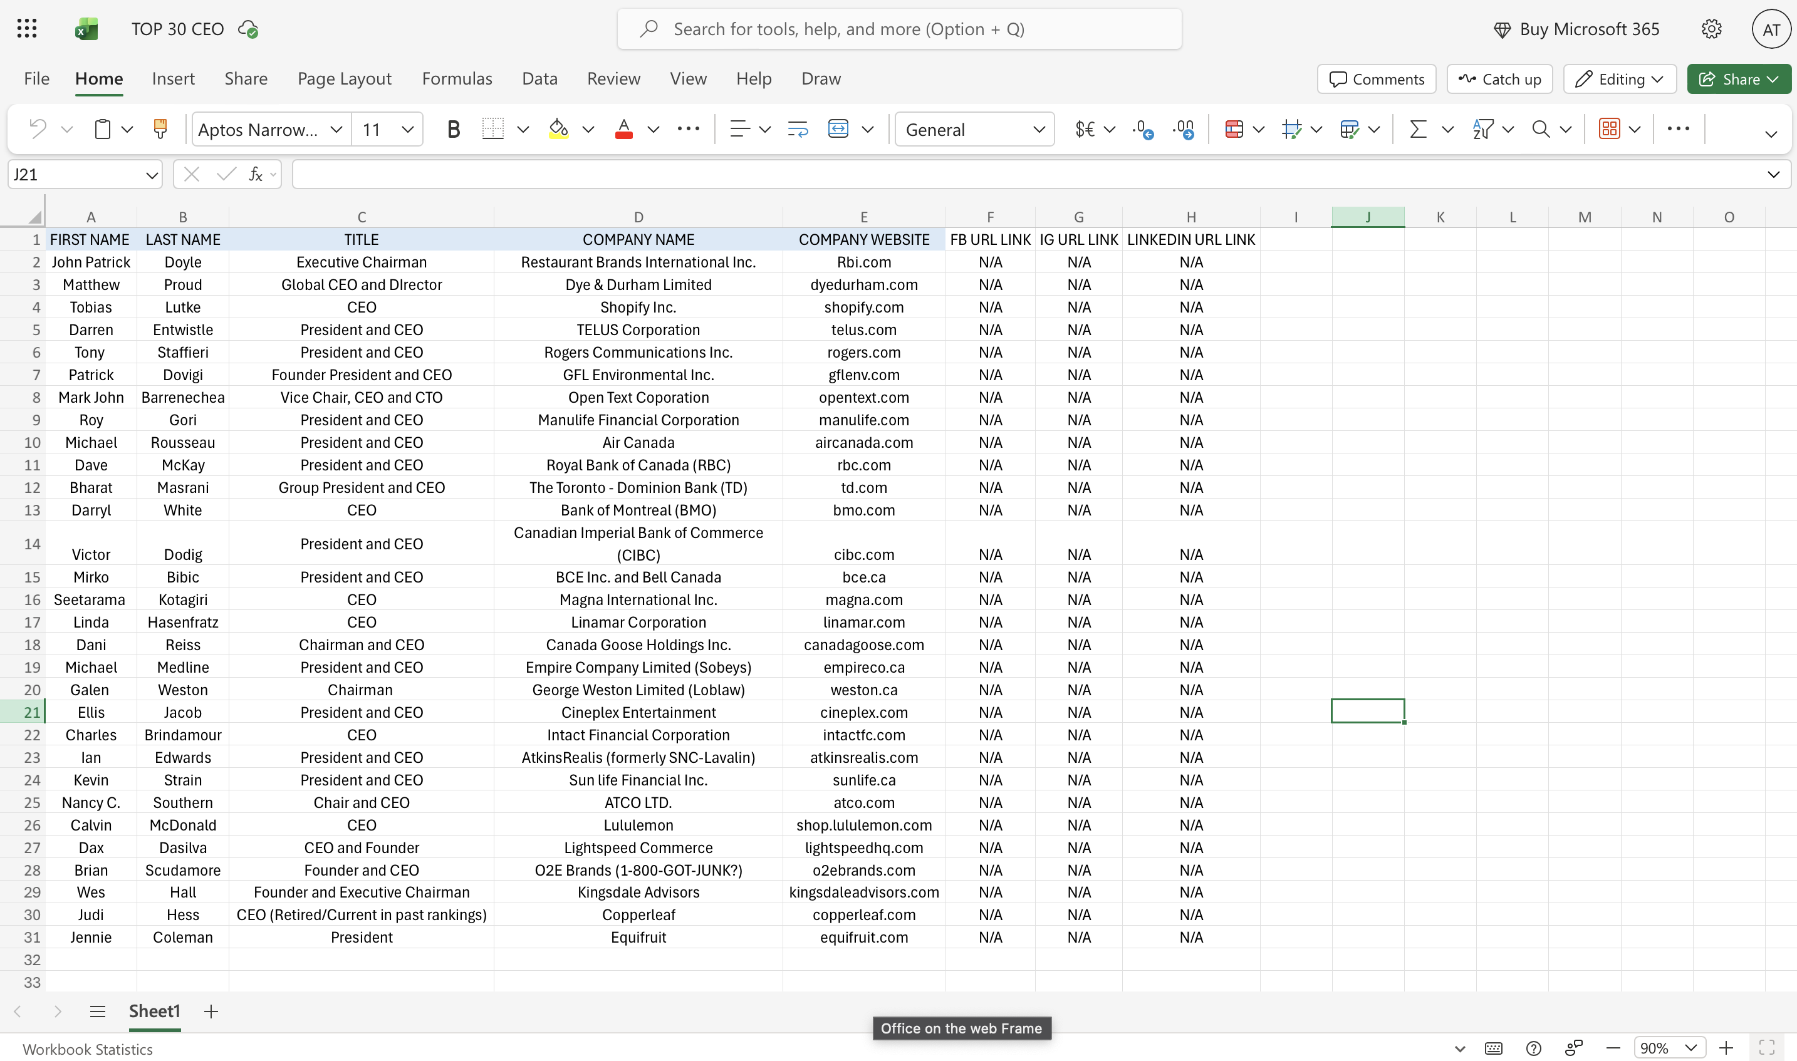This screenshot has width=1797, height=1061.
Task: Open the app launcher grid icon
Action: pos(26,29)
